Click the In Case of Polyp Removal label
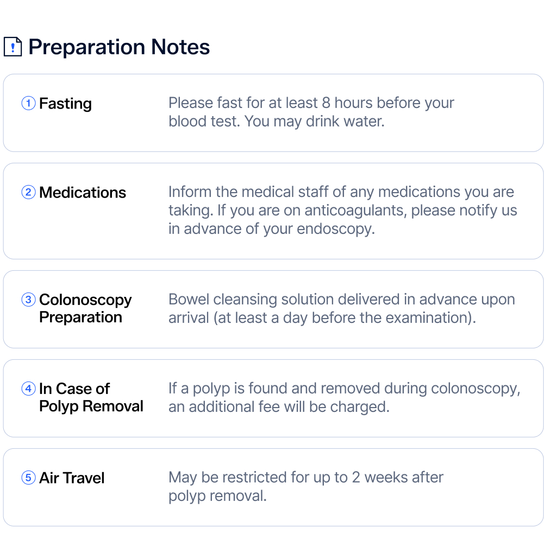Image resolution: width=544 pixels, height=559 pixels. (x=91, y=397)
